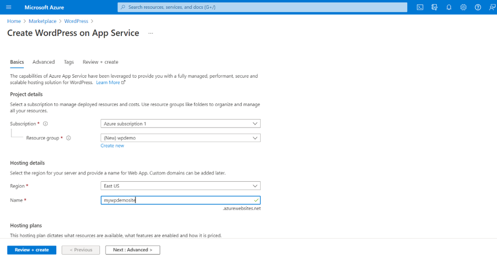497x259 pixels.
Task: Open the Learn More link
Action: [108, 82]
